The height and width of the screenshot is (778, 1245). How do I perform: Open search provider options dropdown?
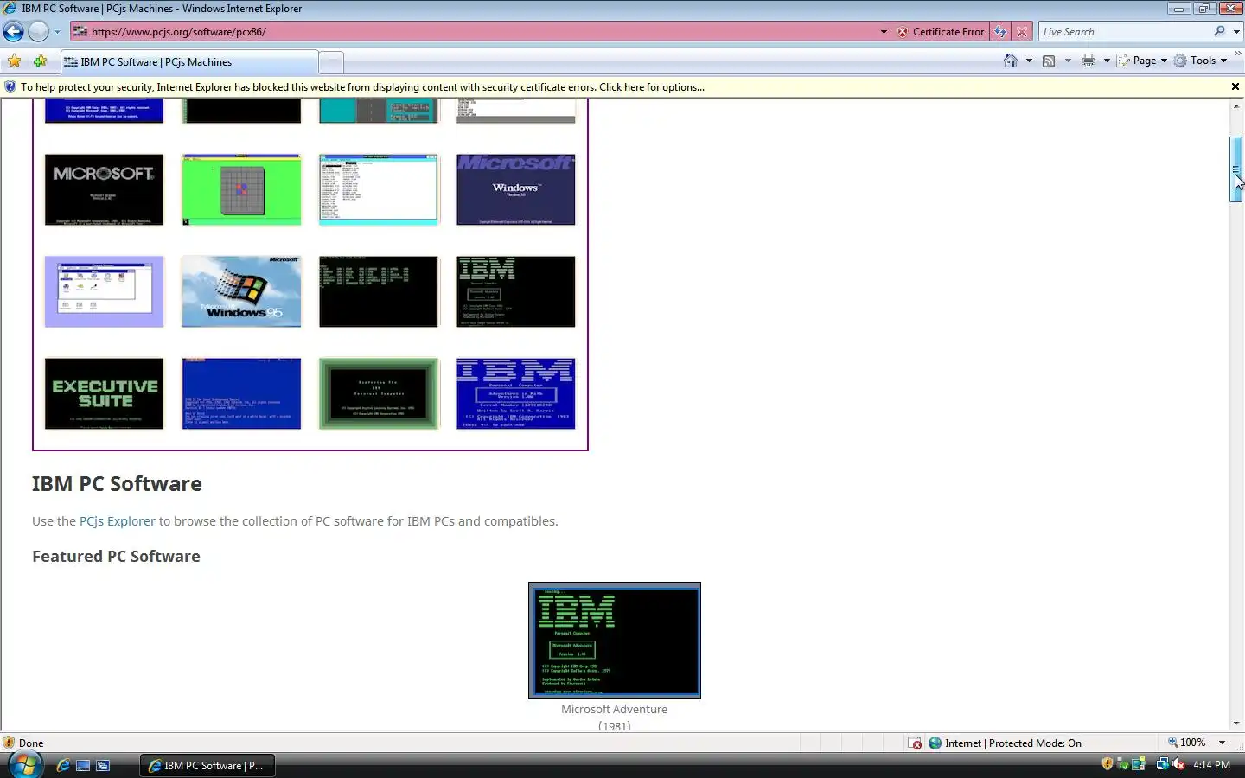coord(1236,32)
